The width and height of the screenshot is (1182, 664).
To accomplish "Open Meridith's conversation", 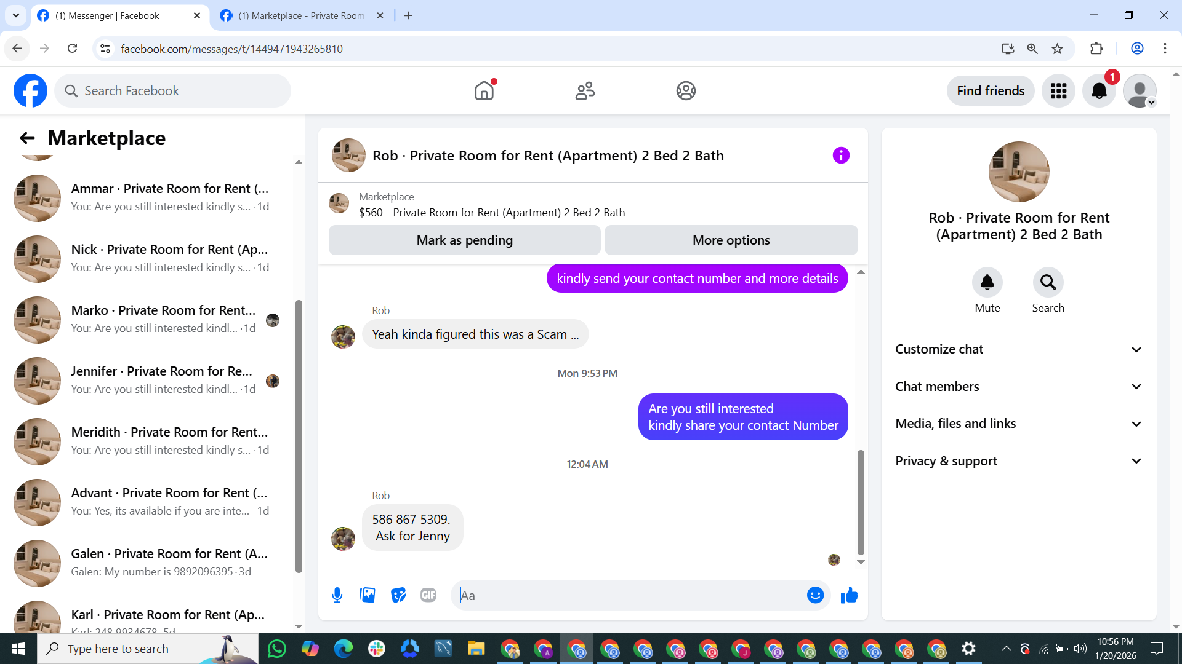I will click(x=148, y=441).
